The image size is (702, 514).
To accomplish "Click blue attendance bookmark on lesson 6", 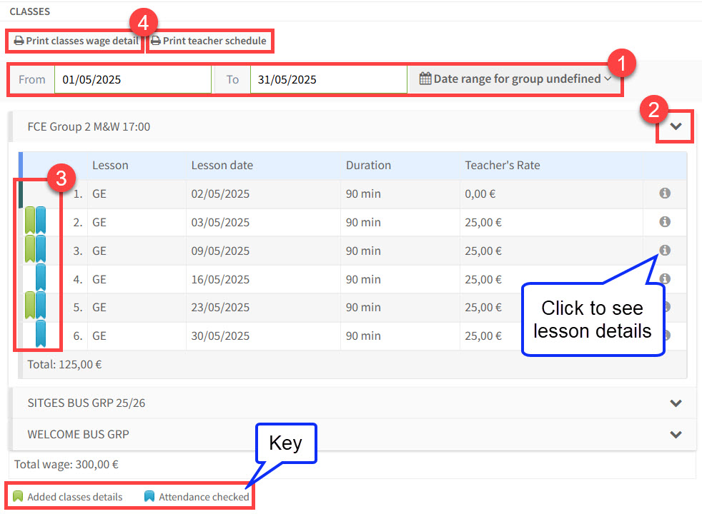I will (41, 334).
